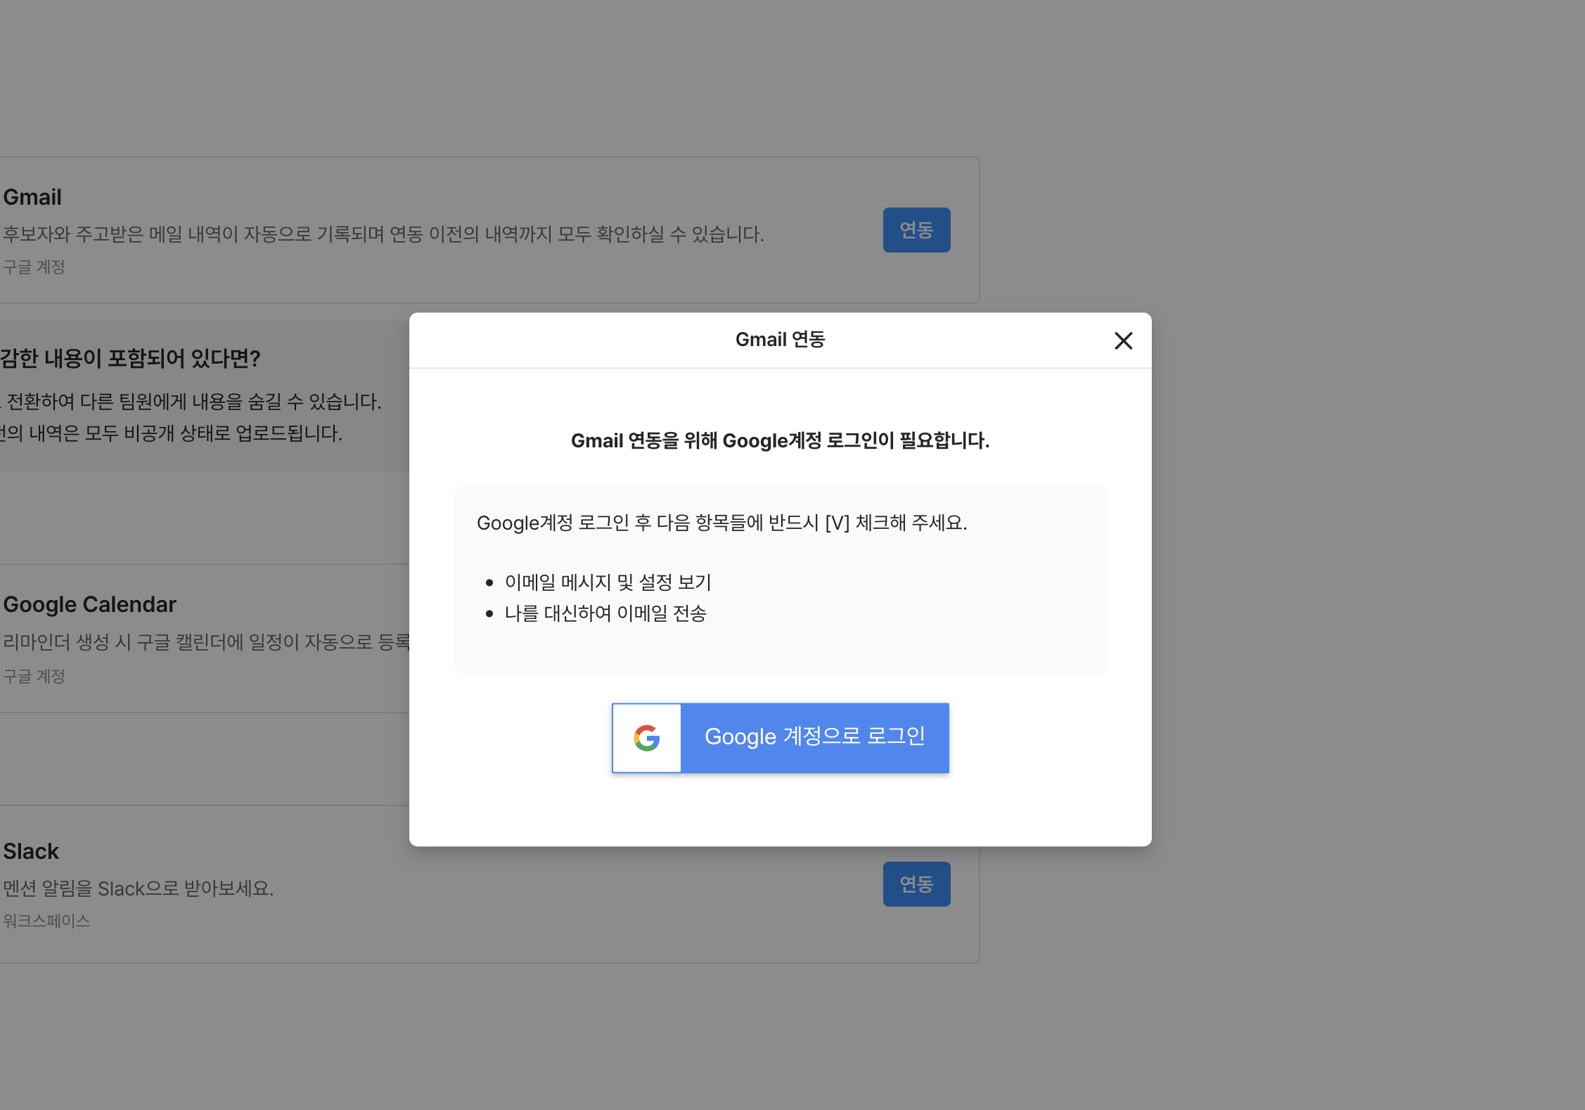Click the 나를 대신하여 이메일 전송 item
Viewport: 1585px width, 1110px height.
click(605, 613)
